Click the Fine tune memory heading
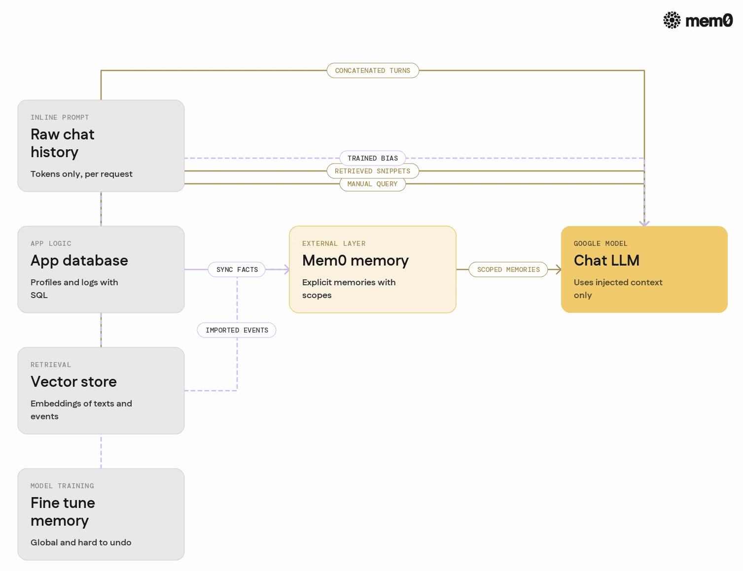The image size is (743, 571). 63,512
